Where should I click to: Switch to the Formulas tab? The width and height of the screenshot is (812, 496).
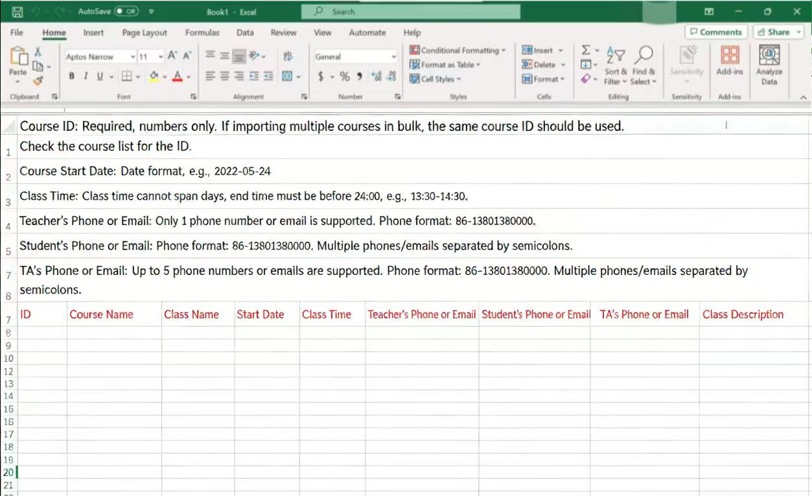202,32
